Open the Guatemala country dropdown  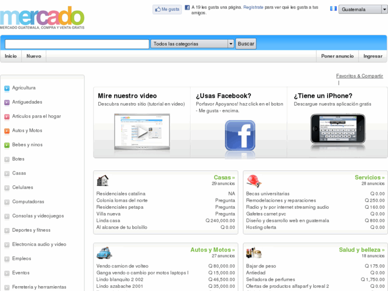[363, 10]
